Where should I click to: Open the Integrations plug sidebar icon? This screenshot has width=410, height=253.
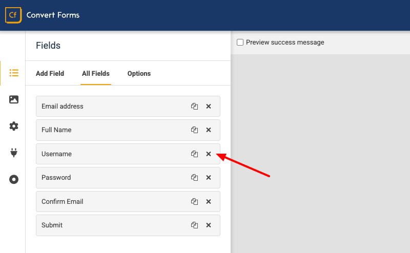point(14,153)
